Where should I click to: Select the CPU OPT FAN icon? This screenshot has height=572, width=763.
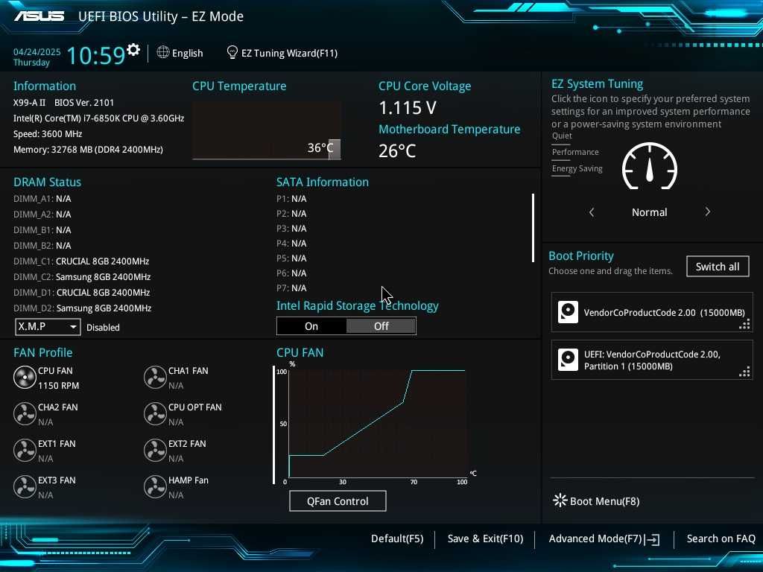[x=155, y=414]
